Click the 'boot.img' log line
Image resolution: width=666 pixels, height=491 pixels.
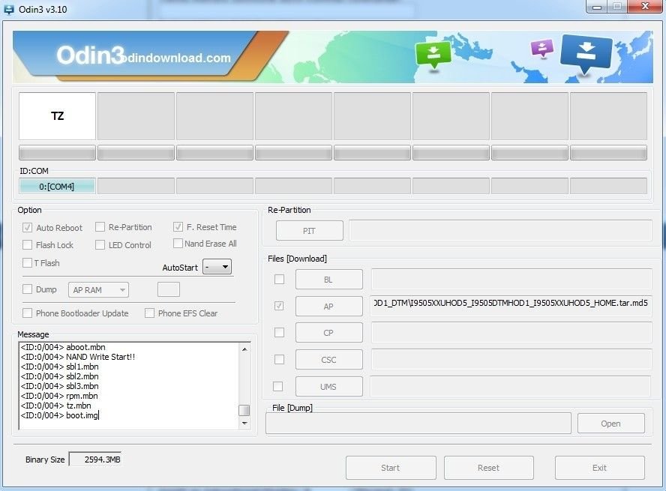[x=59, y=415]
